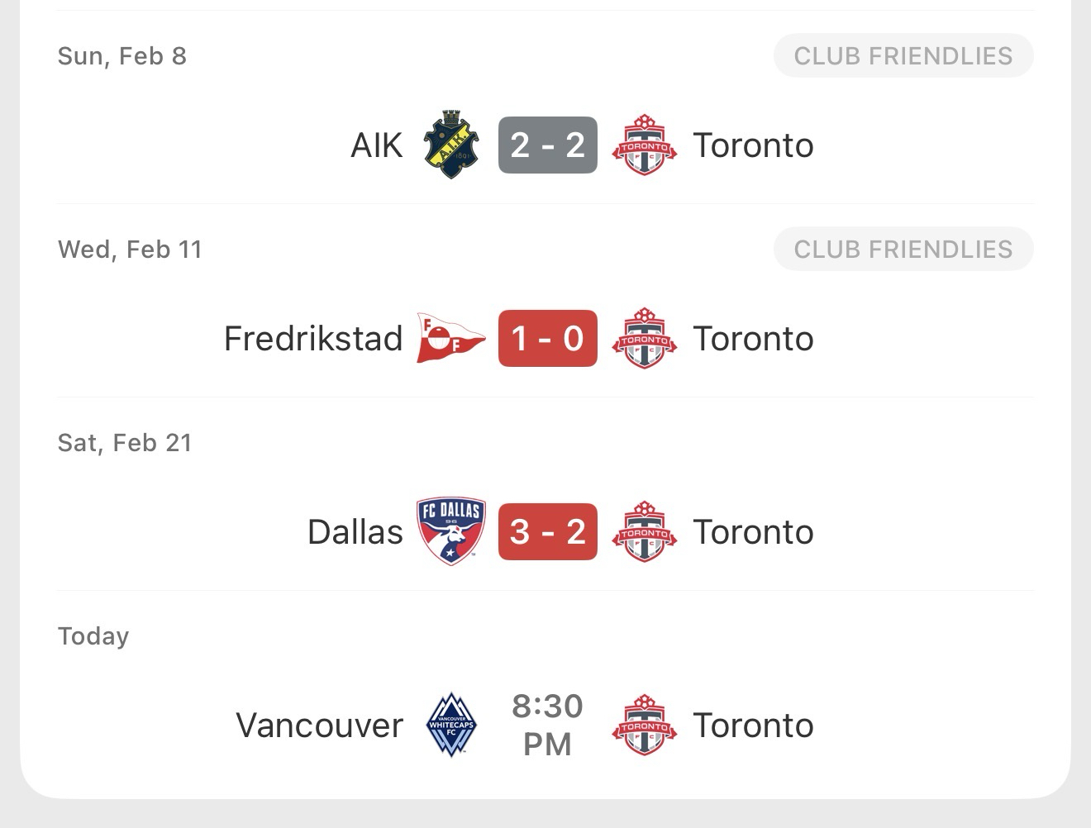Viewport: 1091px width, 828px height.
Task: Click Toronto crest in the AIK match
Action: coord(645,145)
